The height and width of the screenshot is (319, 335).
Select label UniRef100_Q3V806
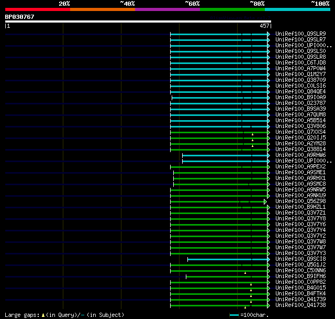click(300, 126)
